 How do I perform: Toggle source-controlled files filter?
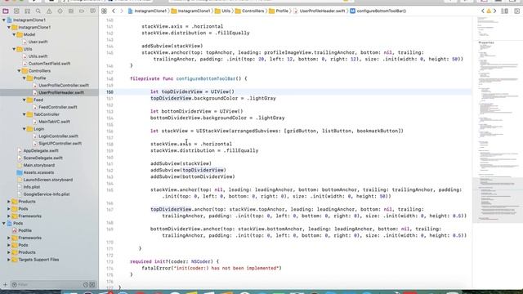(92, 285)
